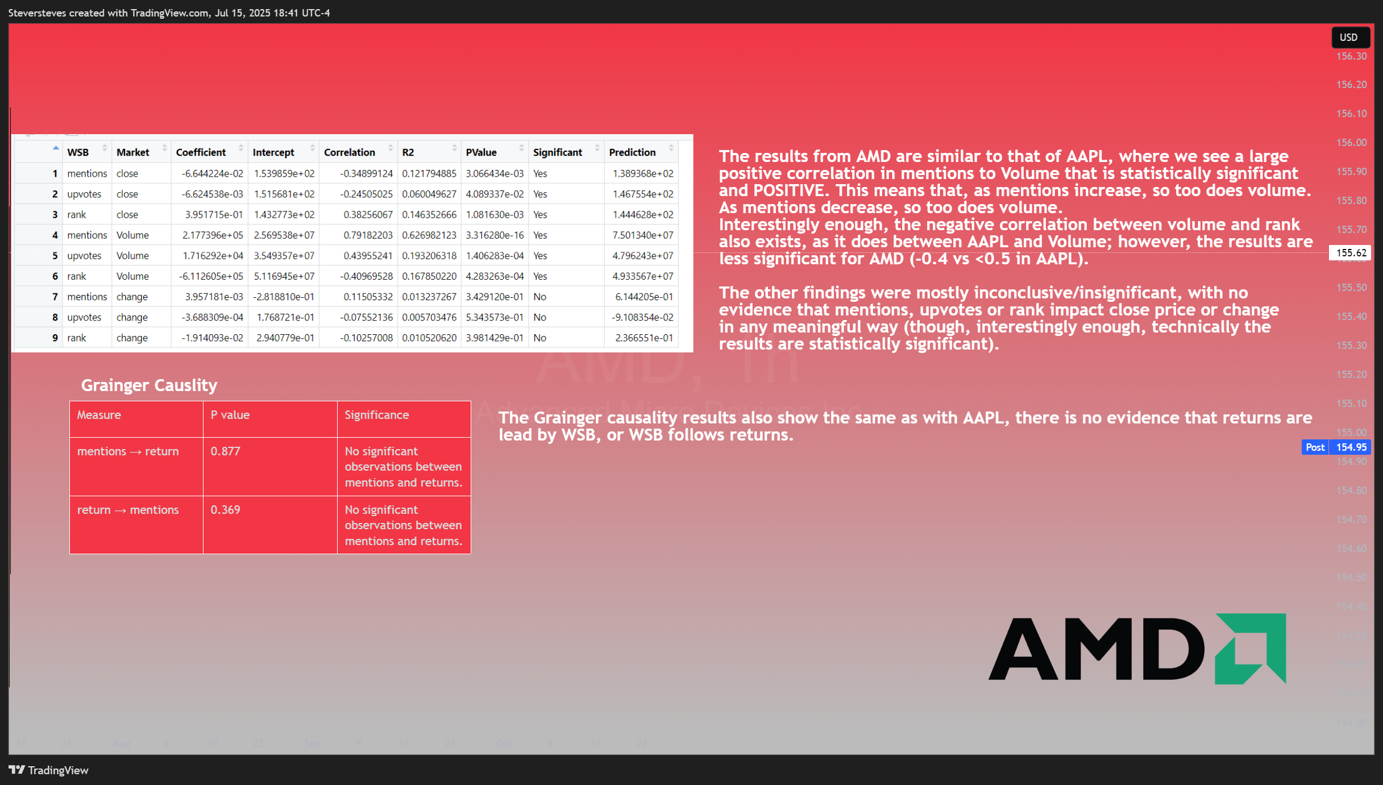
Task: Click the Post market price label 154.95
Action: tap(1336, 447)
